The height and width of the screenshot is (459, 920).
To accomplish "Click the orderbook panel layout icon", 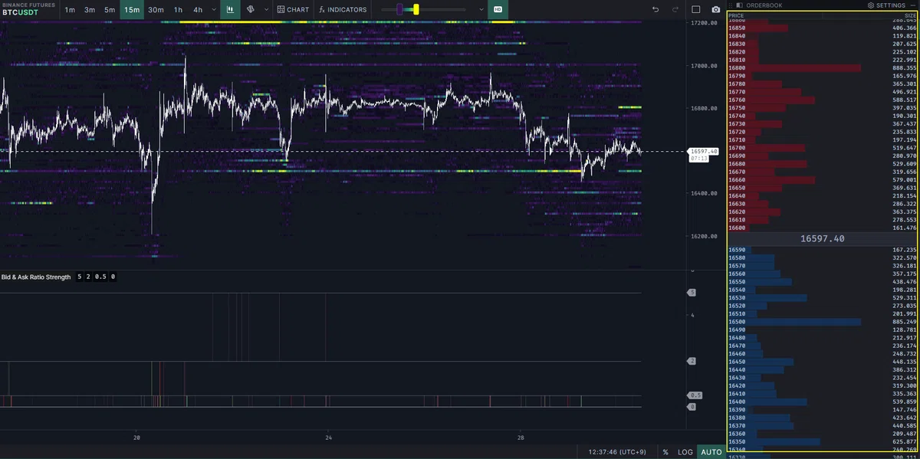I will [x=741, y=5].
